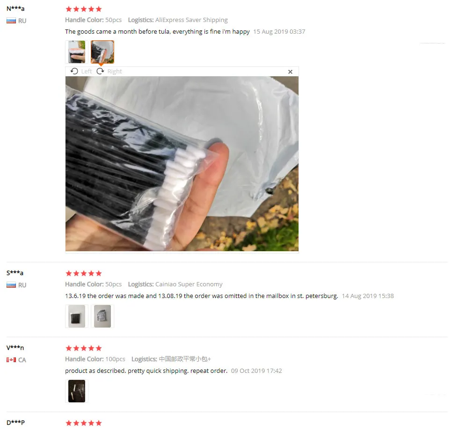Click S***a's five-star rating
This screenshot has height=429, width=452.
[84, 273]
